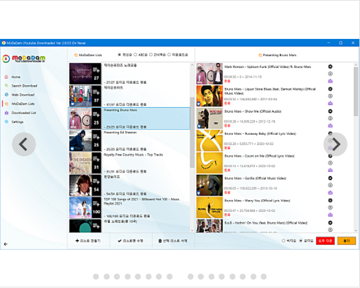The width and height of the screenshot is (360, 288).
Task: Select Bruno Mars - Runaway Baby track title
Action: [260, 134]
